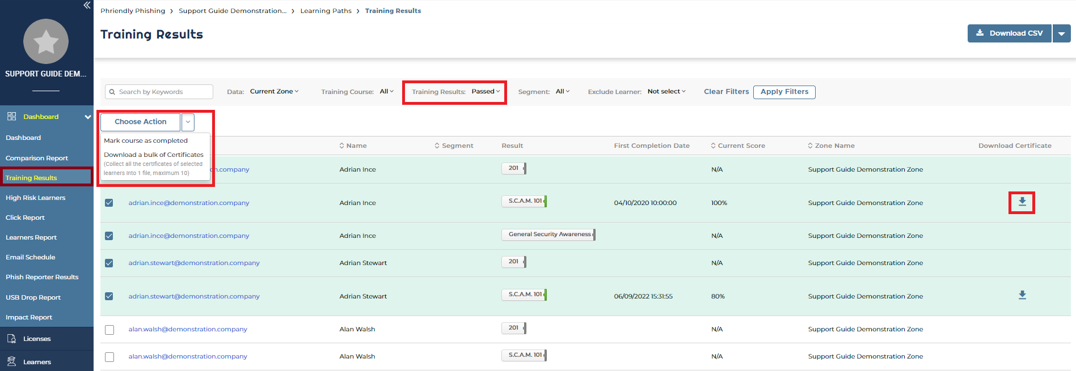Image resolution: width=1076 pixels, height=371 pixels.
Task: Click the Clear Filters link
Action: pyautogui.click(x=726, y=92)
